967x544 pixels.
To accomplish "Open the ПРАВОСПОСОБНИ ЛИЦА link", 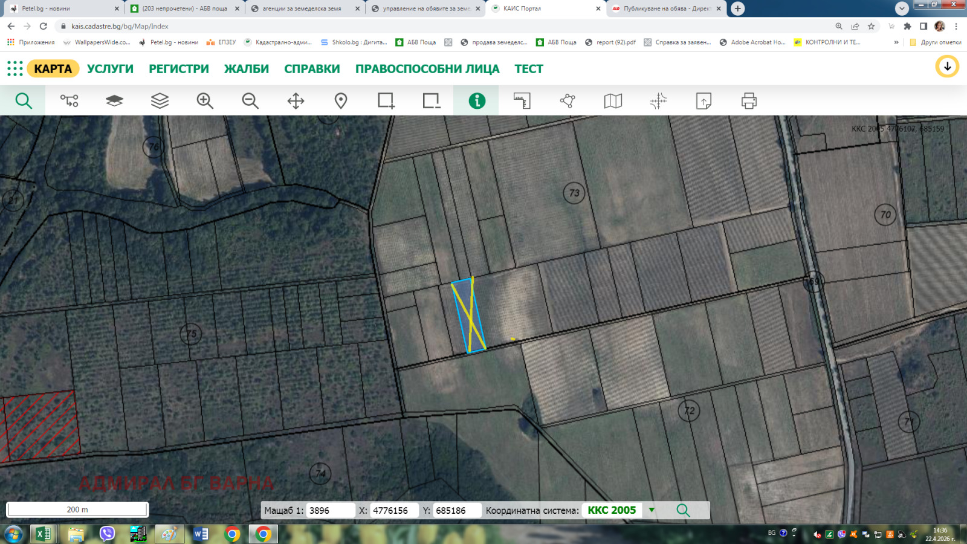I will point(427,69).
